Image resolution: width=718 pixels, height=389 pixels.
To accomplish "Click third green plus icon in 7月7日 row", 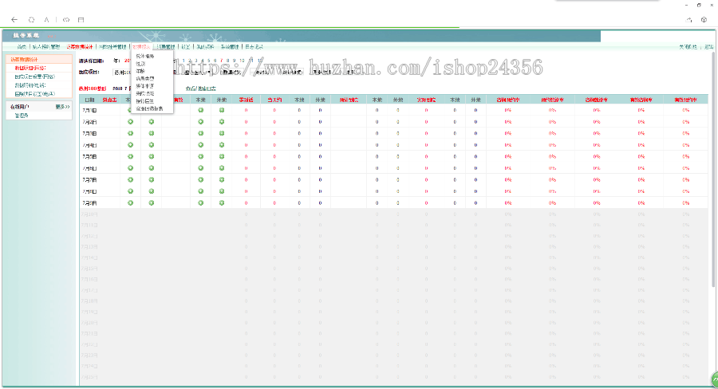I will pyautogui.click(x=200, y=180).
